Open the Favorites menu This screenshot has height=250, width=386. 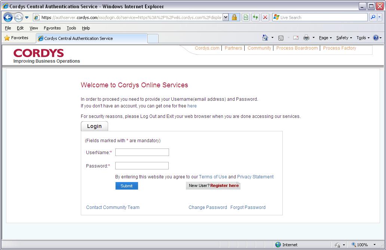(52, 28)
